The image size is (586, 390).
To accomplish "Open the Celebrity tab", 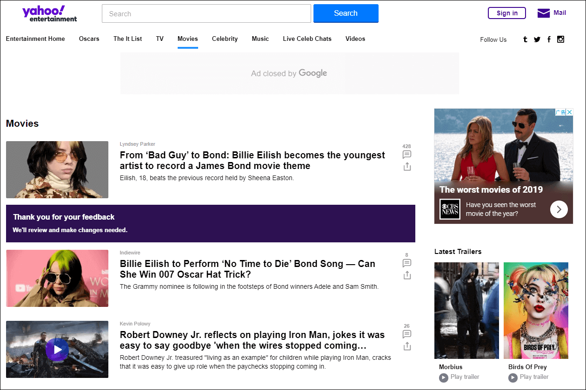I will tap(225, 39).
